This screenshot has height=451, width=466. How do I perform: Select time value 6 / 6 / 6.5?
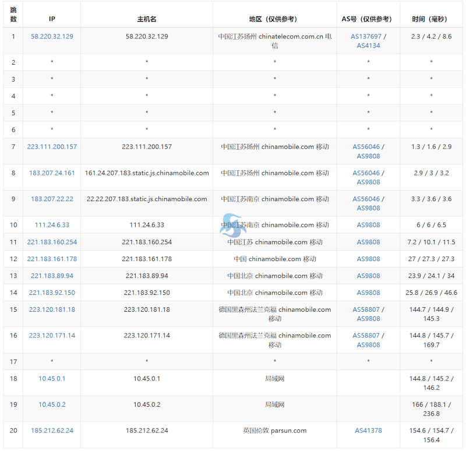(x=431, y=225)
